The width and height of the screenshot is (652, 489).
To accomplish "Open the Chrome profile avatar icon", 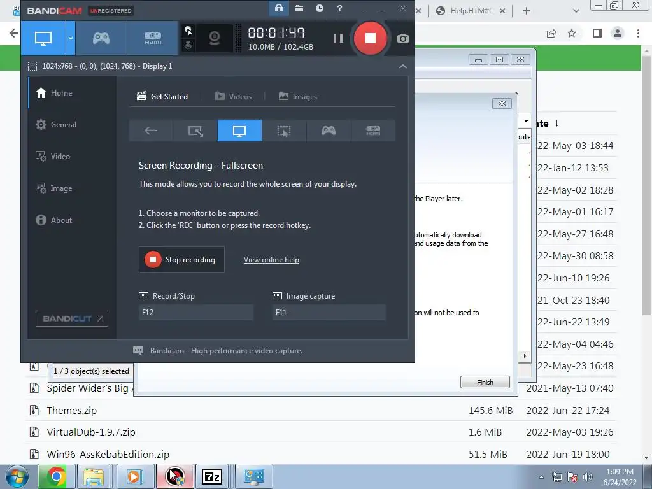I will click(x=618, y=33).
